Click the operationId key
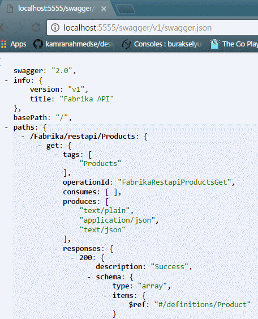This screenshot has height=319, width=258. (86, 182)
